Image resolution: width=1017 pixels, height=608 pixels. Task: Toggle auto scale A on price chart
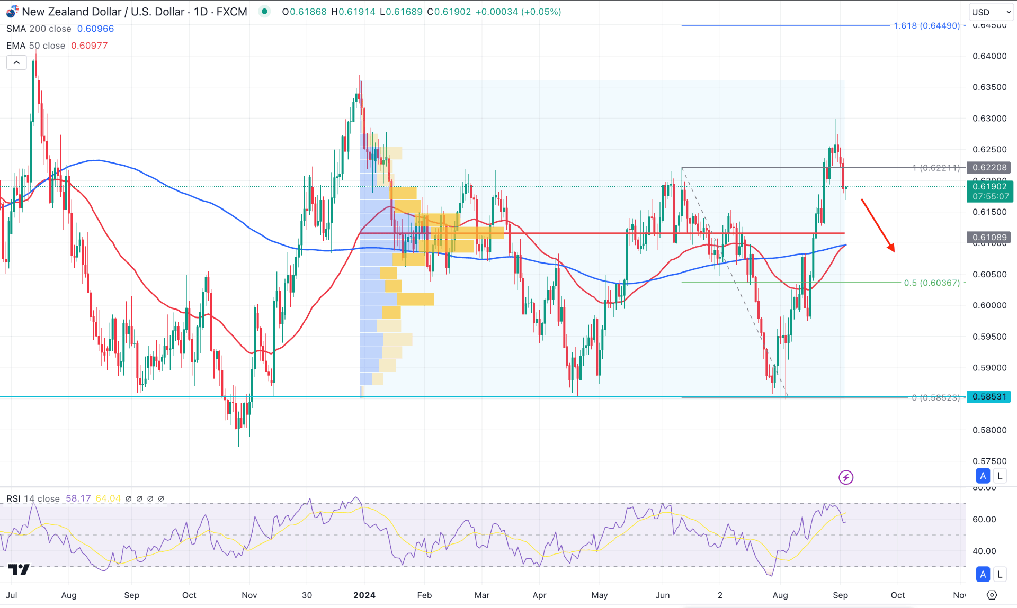click(983, 476)
